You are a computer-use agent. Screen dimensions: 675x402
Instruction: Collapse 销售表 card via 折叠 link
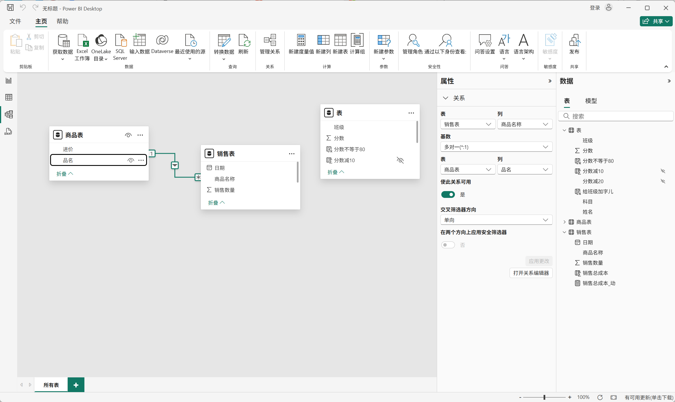click(x=216, y=202)
